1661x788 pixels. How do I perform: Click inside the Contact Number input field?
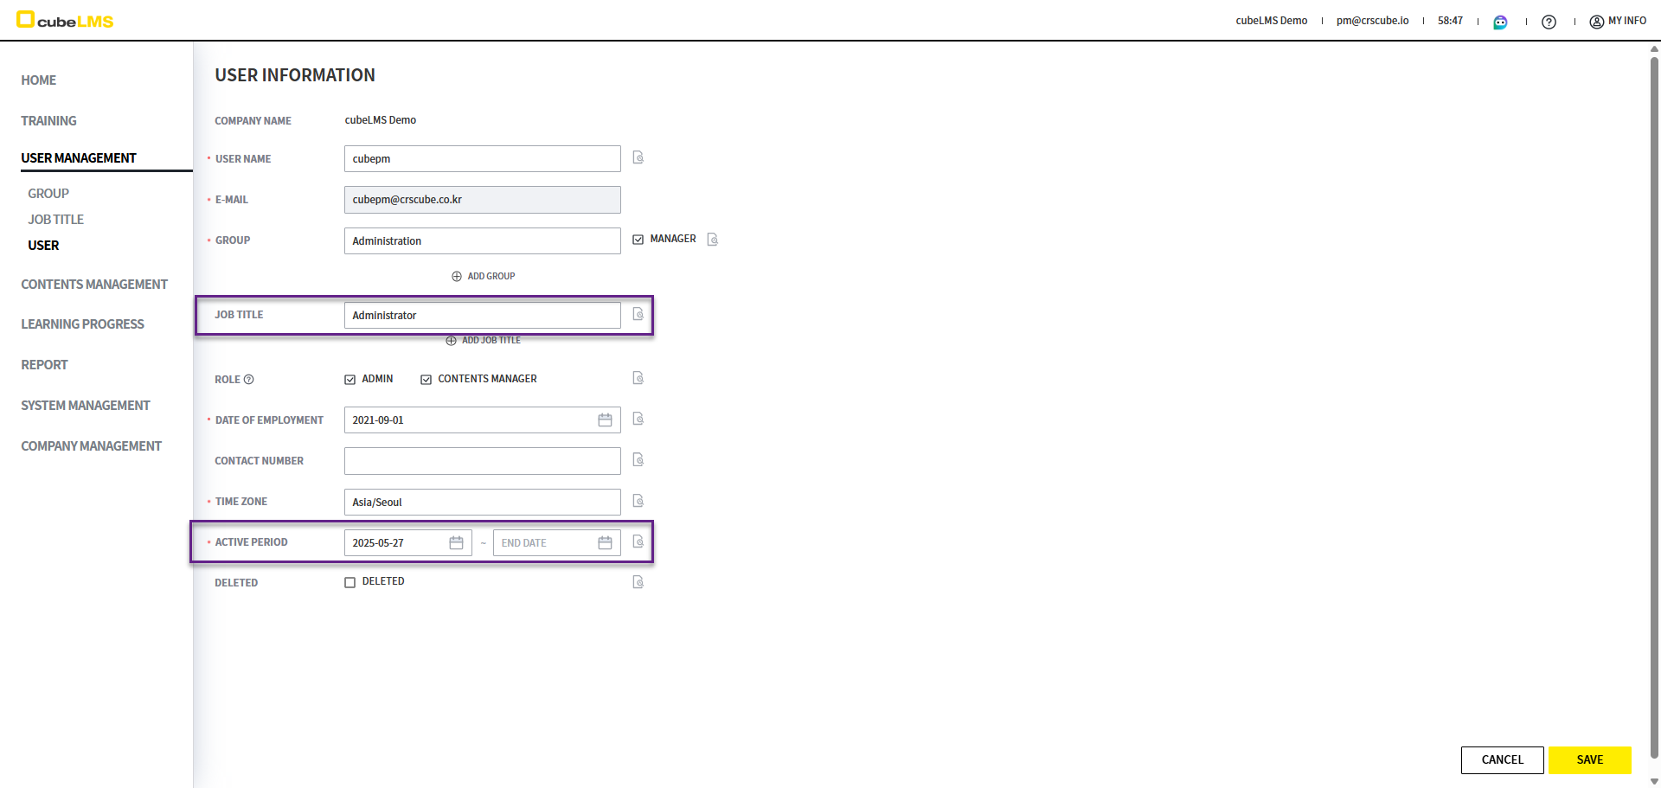482,461
